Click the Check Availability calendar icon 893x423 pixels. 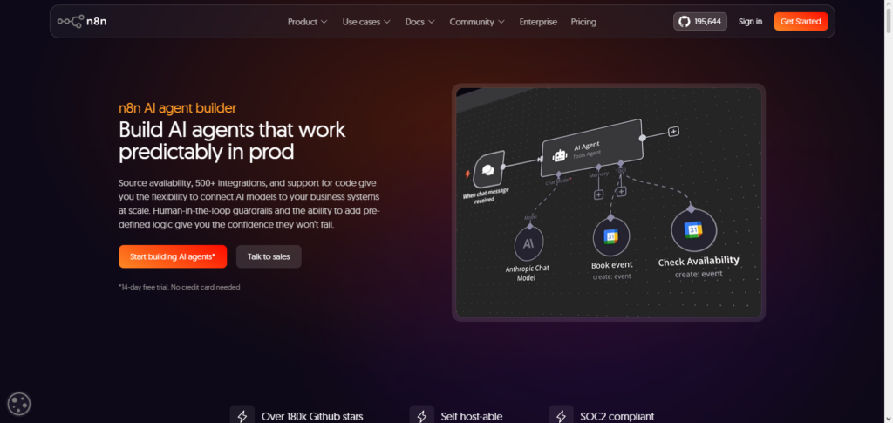coord(693,230)
